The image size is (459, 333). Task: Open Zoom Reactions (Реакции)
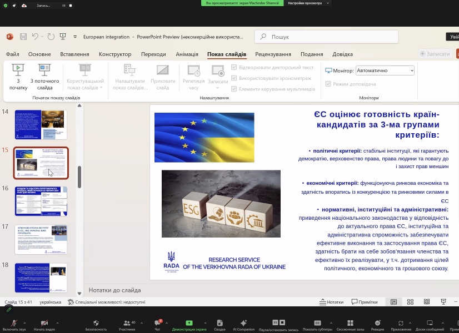(x=377, y=325)
